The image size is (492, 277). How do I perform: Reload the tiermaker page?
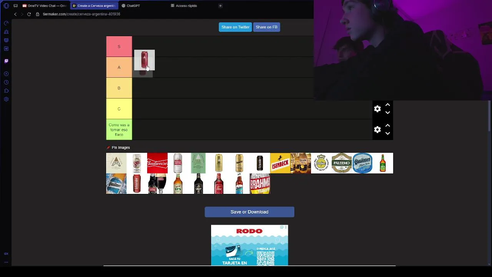[x=29, y=14]
